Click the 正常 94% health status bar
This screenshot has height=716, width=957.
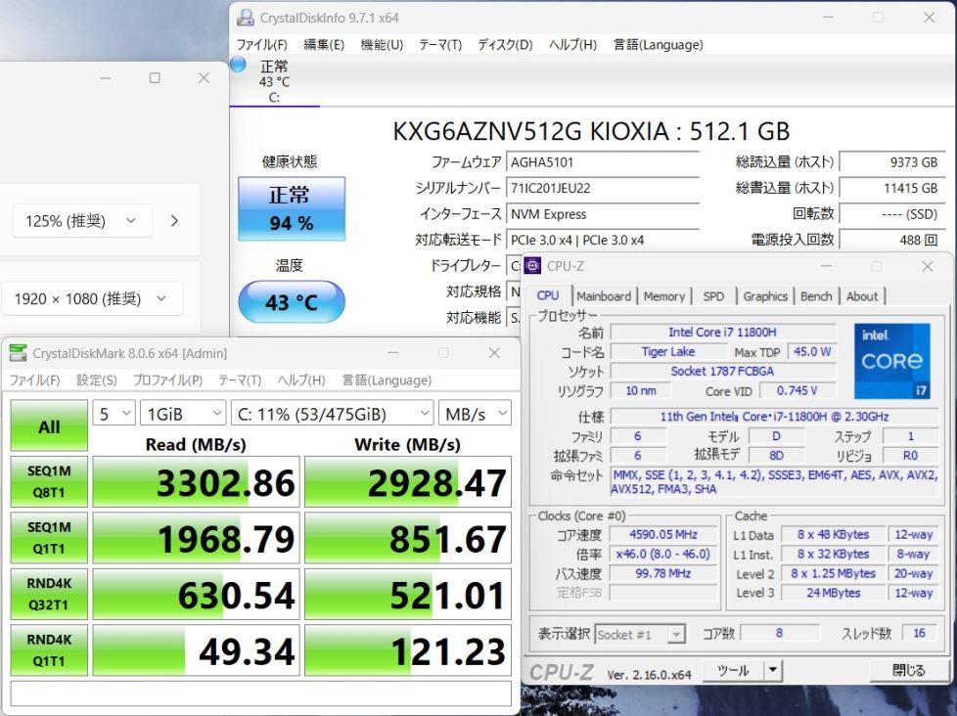pyautogui.click(x=290, y=208)
